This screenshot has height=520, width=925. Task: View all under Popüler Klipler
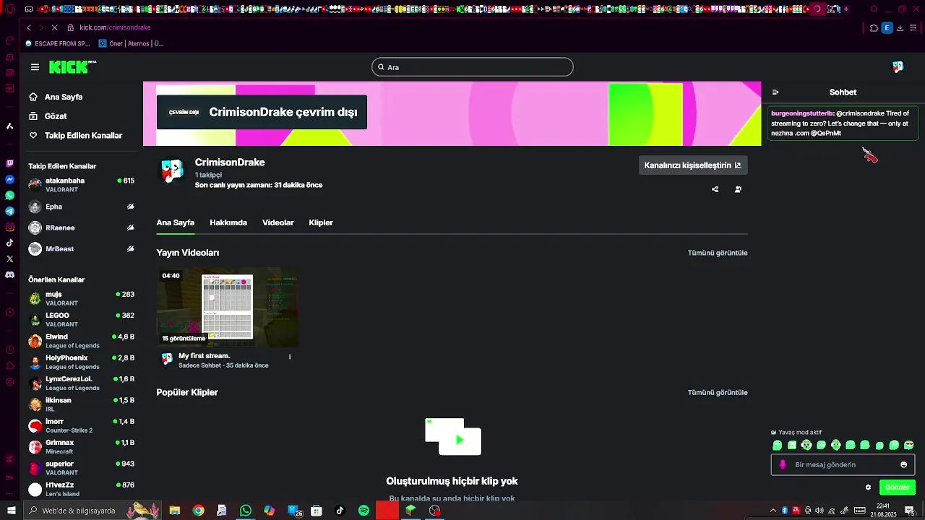718,393
